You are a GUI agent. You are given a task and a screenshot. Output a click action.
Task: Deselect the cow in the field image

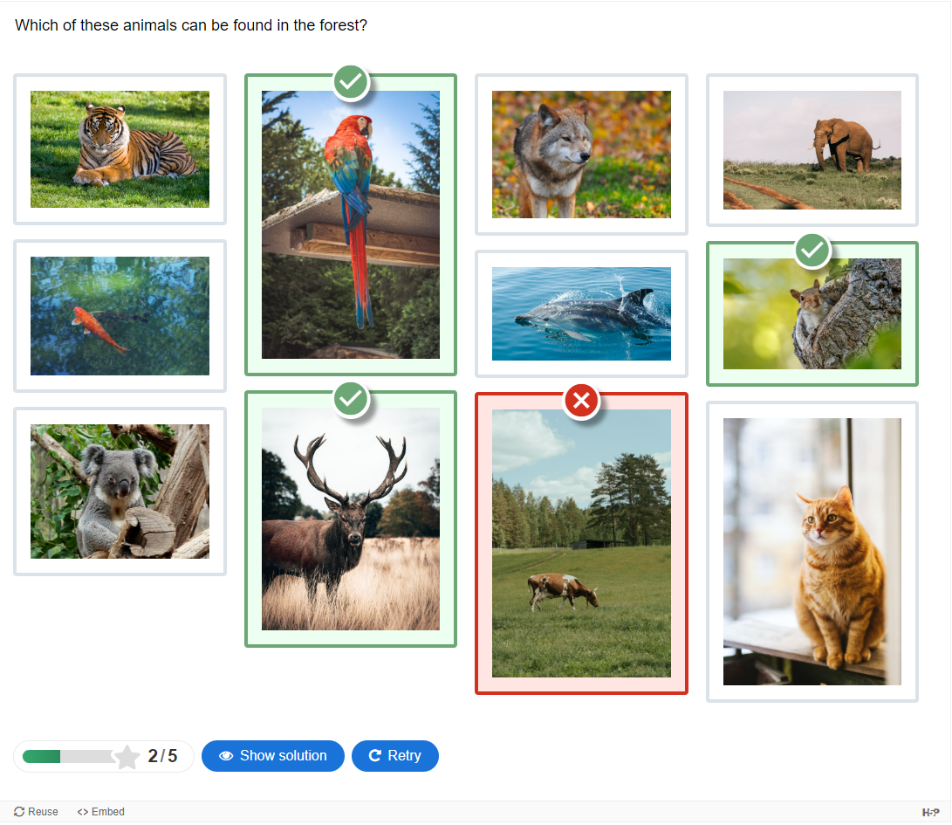pyautogui.click(x=581, y=543)
